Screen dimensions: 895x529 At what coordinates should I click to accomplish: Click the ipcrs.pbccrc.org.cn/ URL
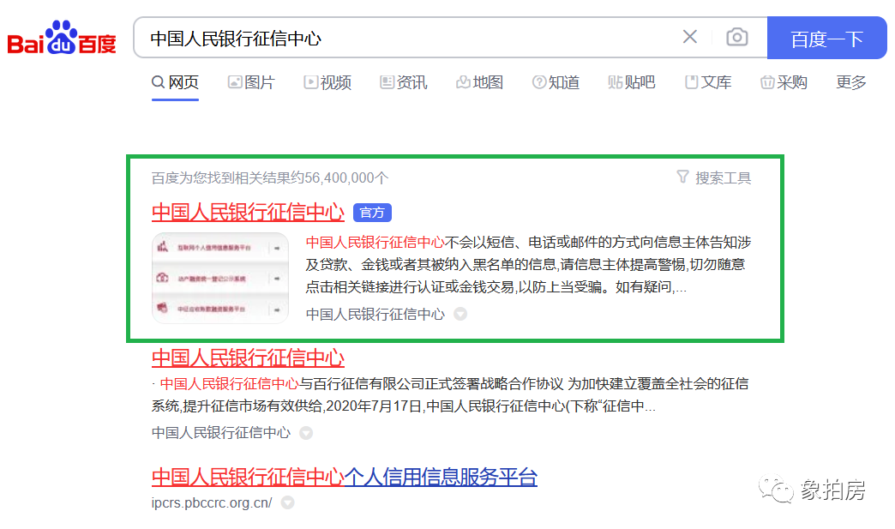pyautogui.click(x=212, y=502)
